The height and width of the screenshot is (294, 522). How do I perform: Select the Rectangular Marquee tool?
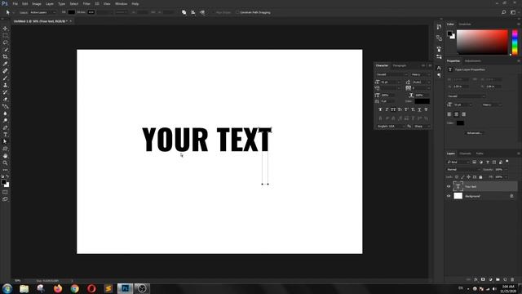pyautogui.click(x=5, y=35)
